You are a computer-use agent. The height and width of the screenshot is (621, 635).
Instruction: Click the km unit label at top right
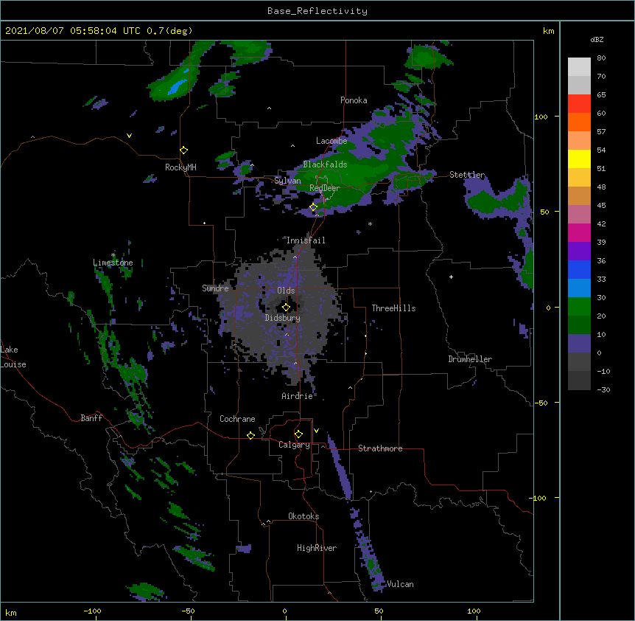point(548,31)
